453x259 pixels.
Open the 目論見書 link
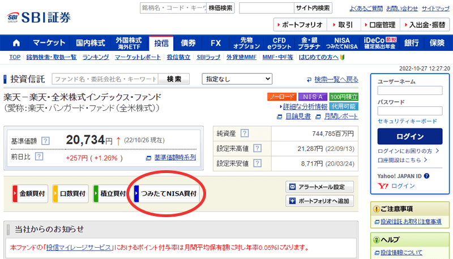(298, 116)
